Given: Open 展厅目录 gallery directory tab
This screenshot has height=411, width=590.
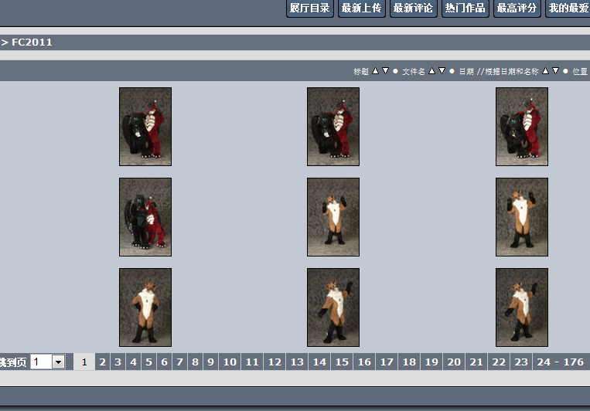Looking at the screenshot, I should pos(310,8).
